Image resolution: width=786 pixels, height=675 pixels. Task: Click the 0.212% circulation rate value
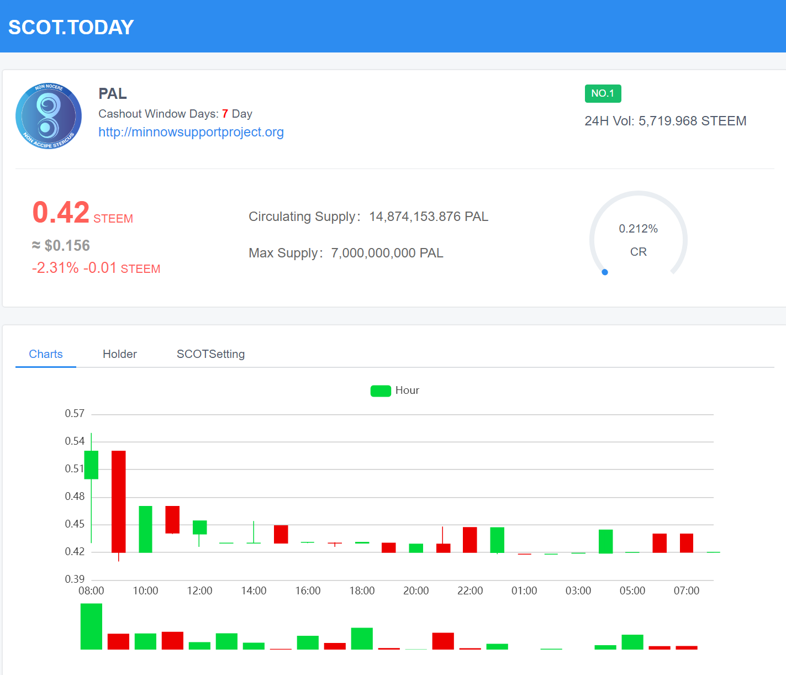point(638,229)
